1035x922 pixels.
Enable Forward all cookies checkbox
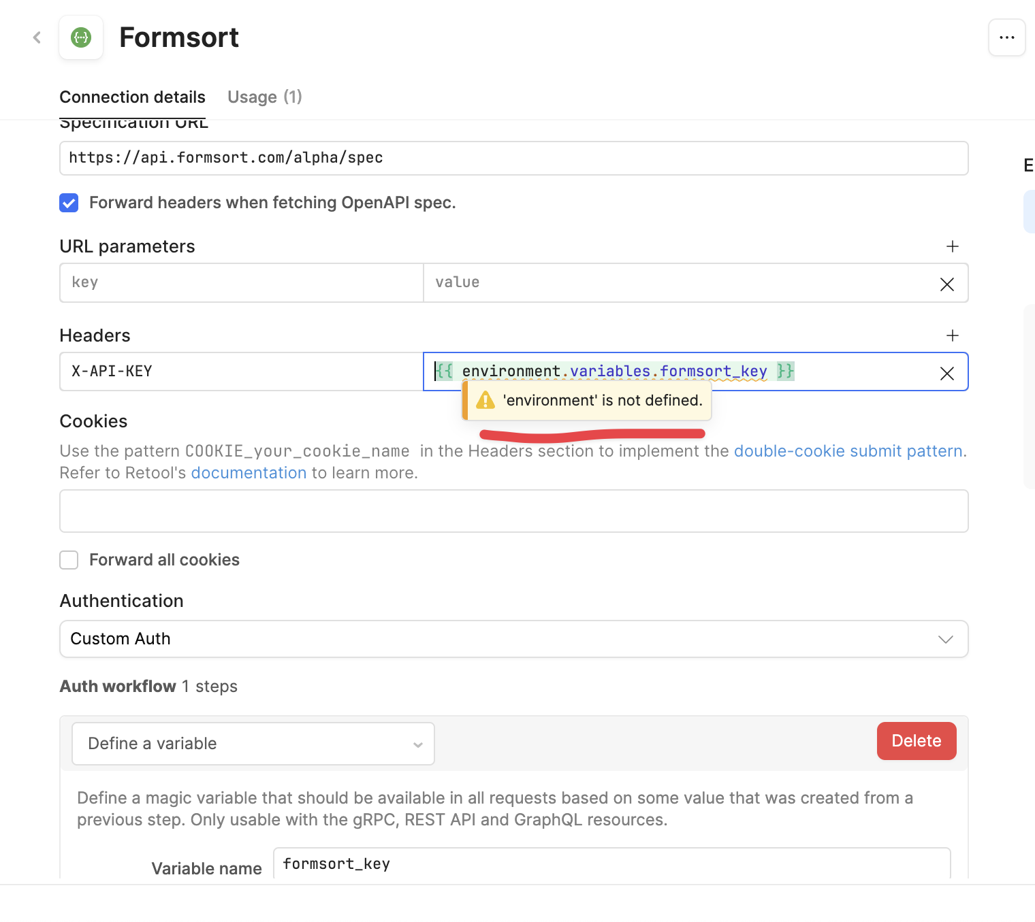click(x=69, y=560)
